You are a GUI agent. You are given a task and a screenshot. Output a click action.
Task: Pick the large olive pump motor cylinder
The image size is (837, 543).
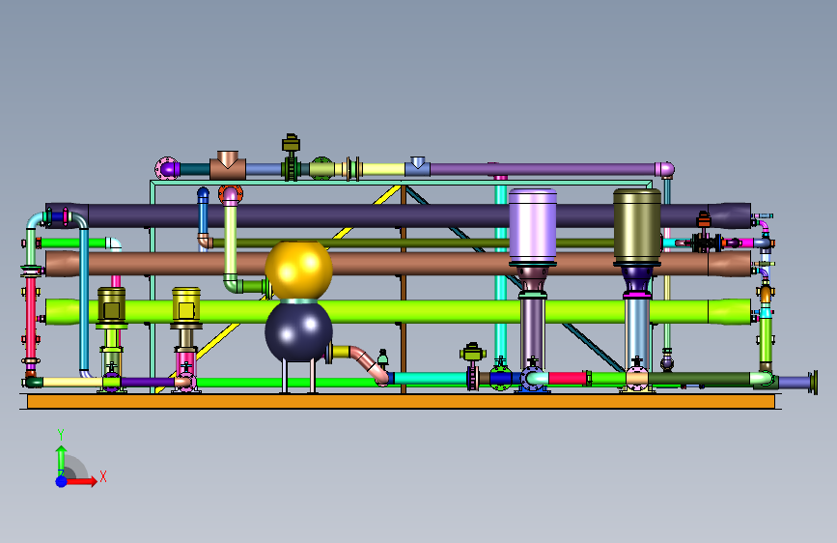[x=637, y=225]
